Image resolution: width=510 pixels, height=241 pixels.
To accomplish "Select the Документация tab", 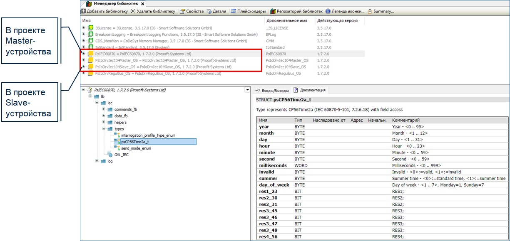I will [x=311, y=90].
